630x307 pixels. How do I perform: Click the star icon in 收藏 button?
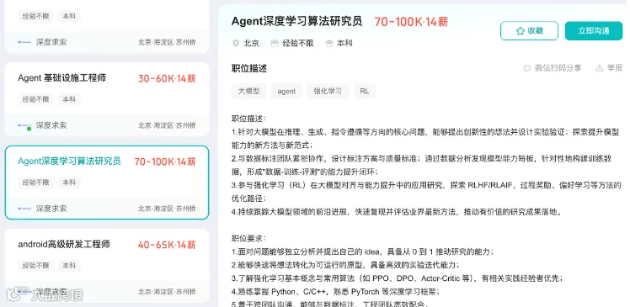521,31
